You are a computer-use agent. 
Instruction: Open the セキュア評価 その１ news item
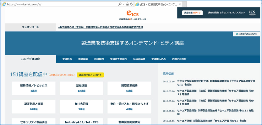[212, 121]
